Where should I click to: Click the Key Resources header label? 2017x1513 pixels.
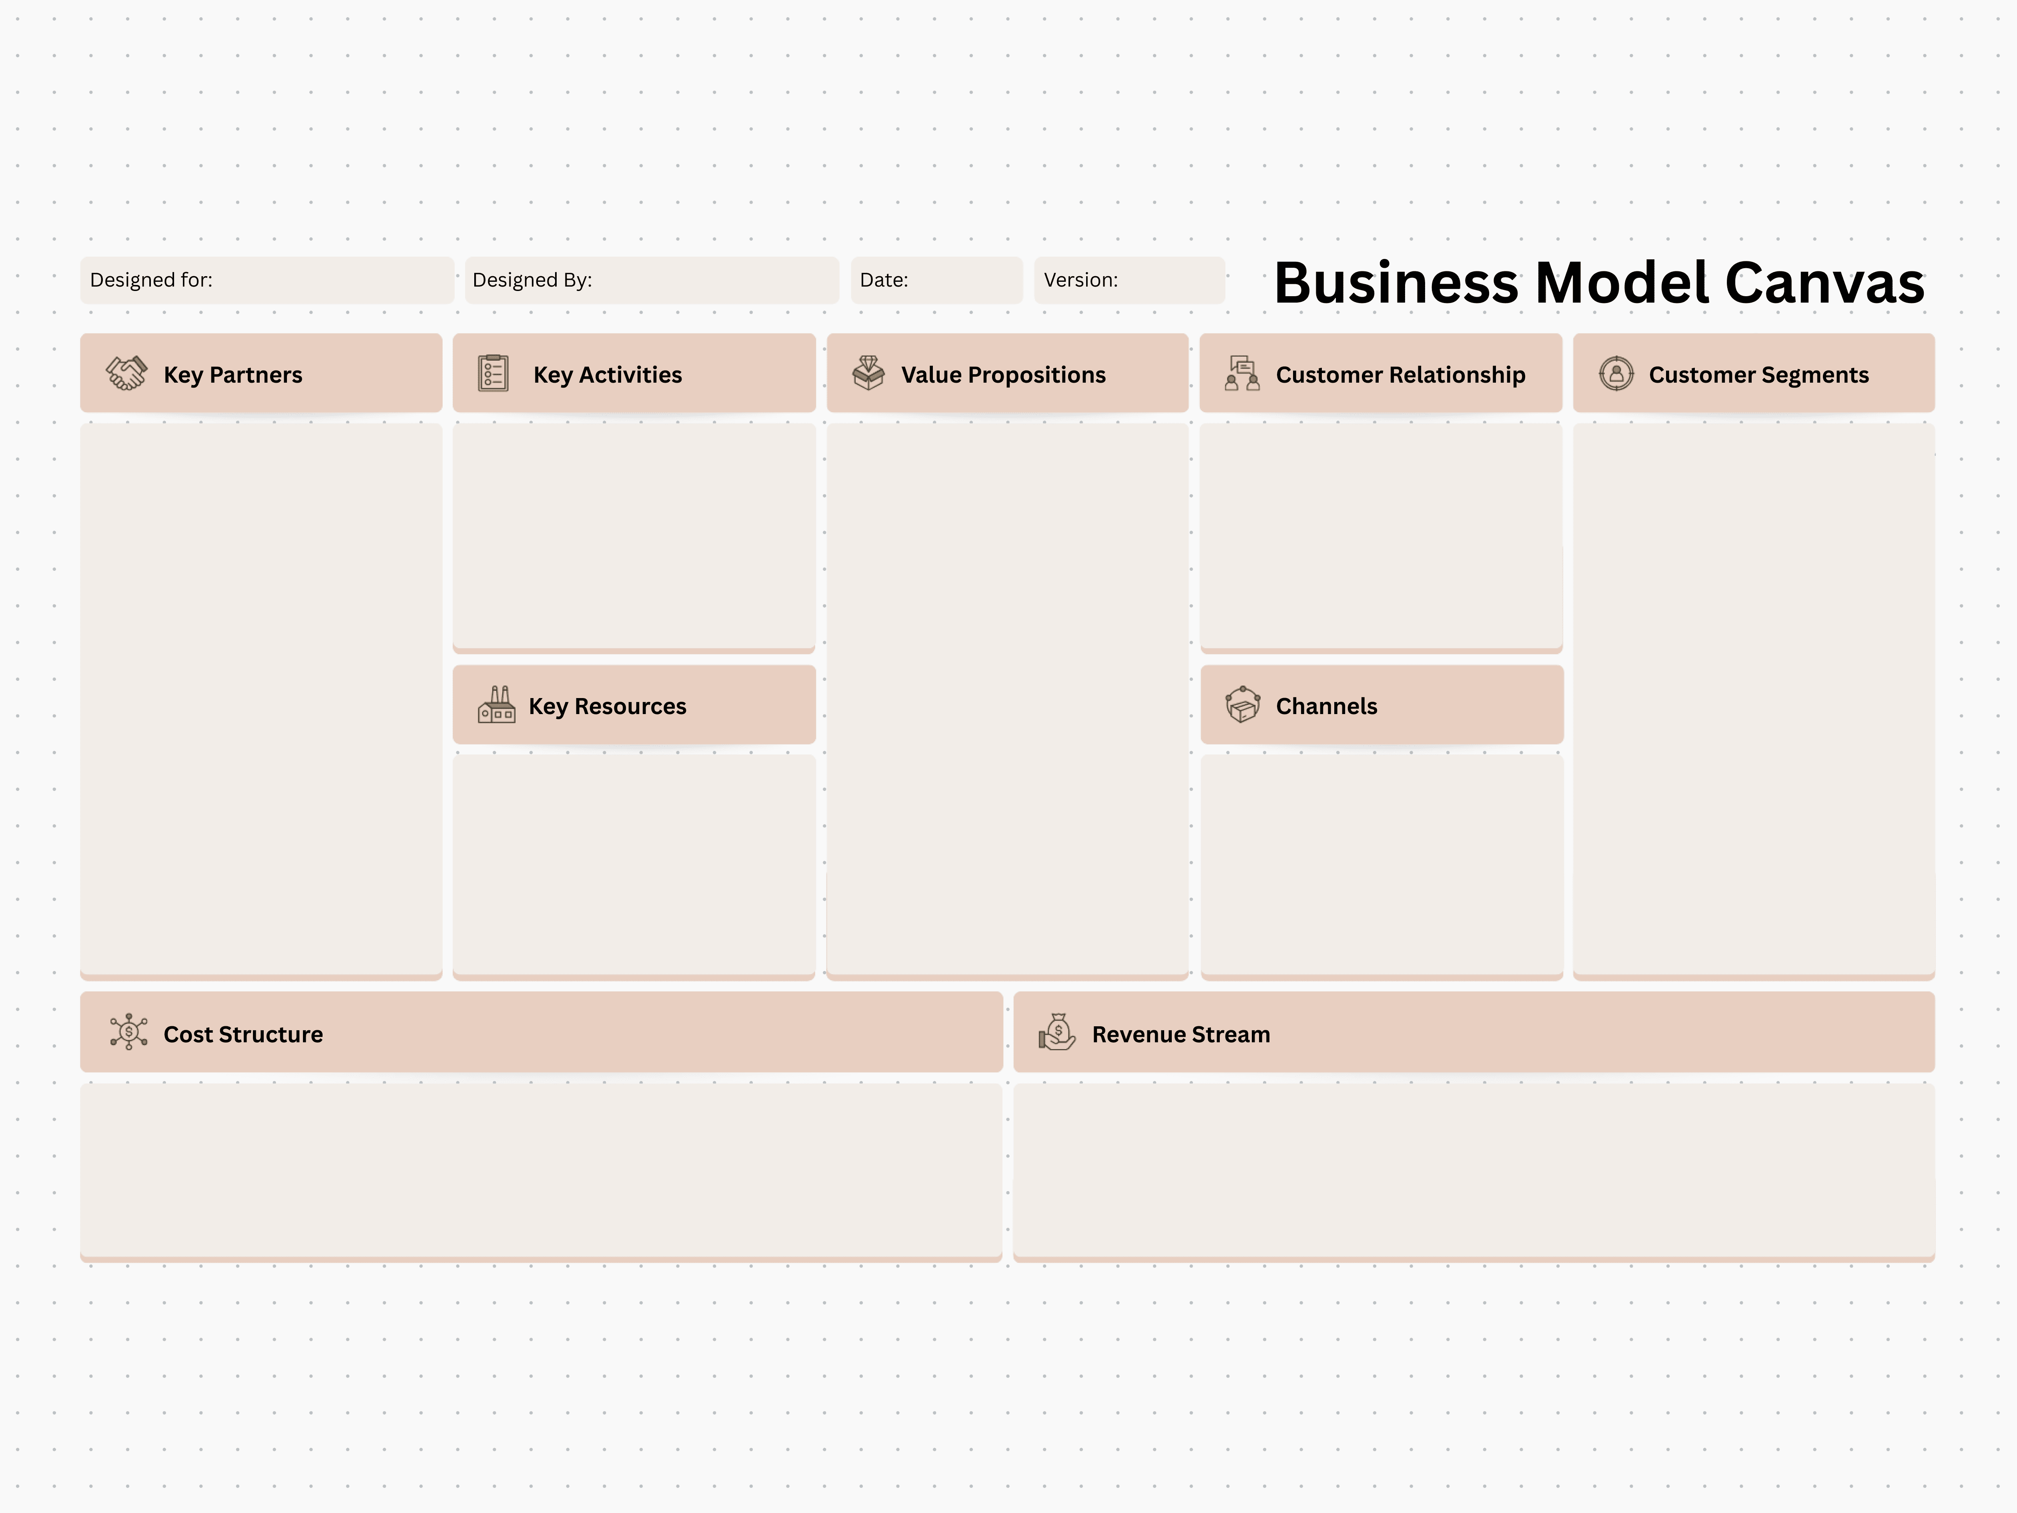[x=607, y=707]
